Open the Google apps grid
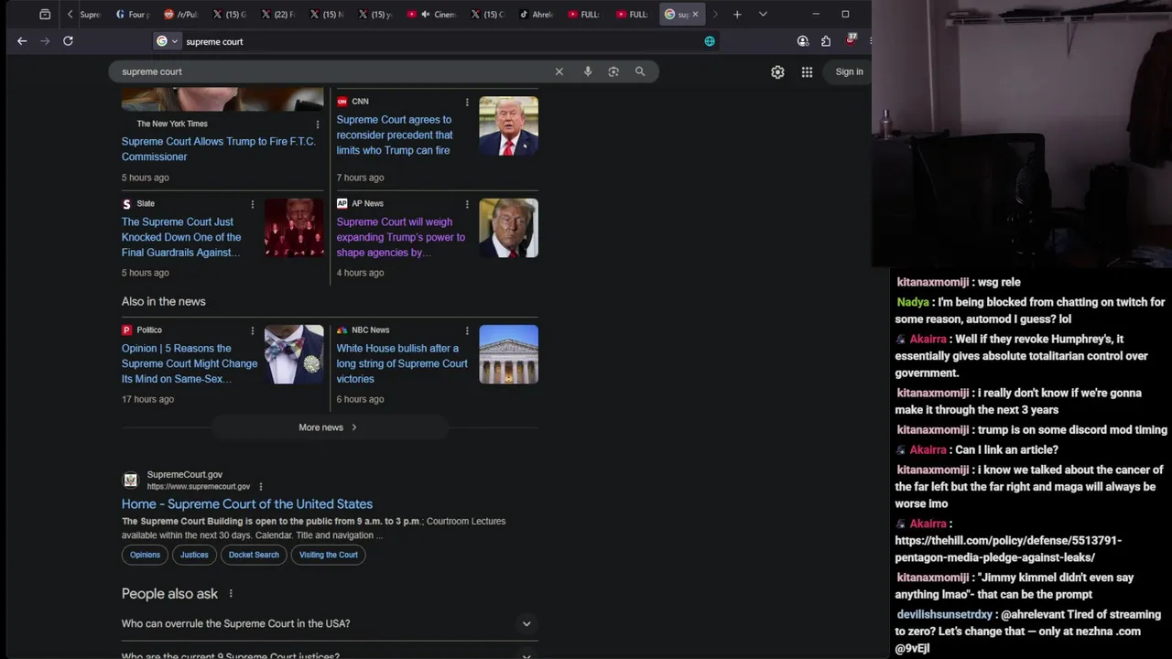Screen dimensions: 1172x659 point(807,72)
